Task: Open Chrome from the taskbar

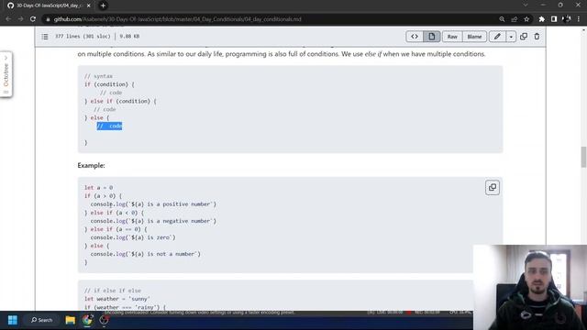Action: (x=87, y=320)
